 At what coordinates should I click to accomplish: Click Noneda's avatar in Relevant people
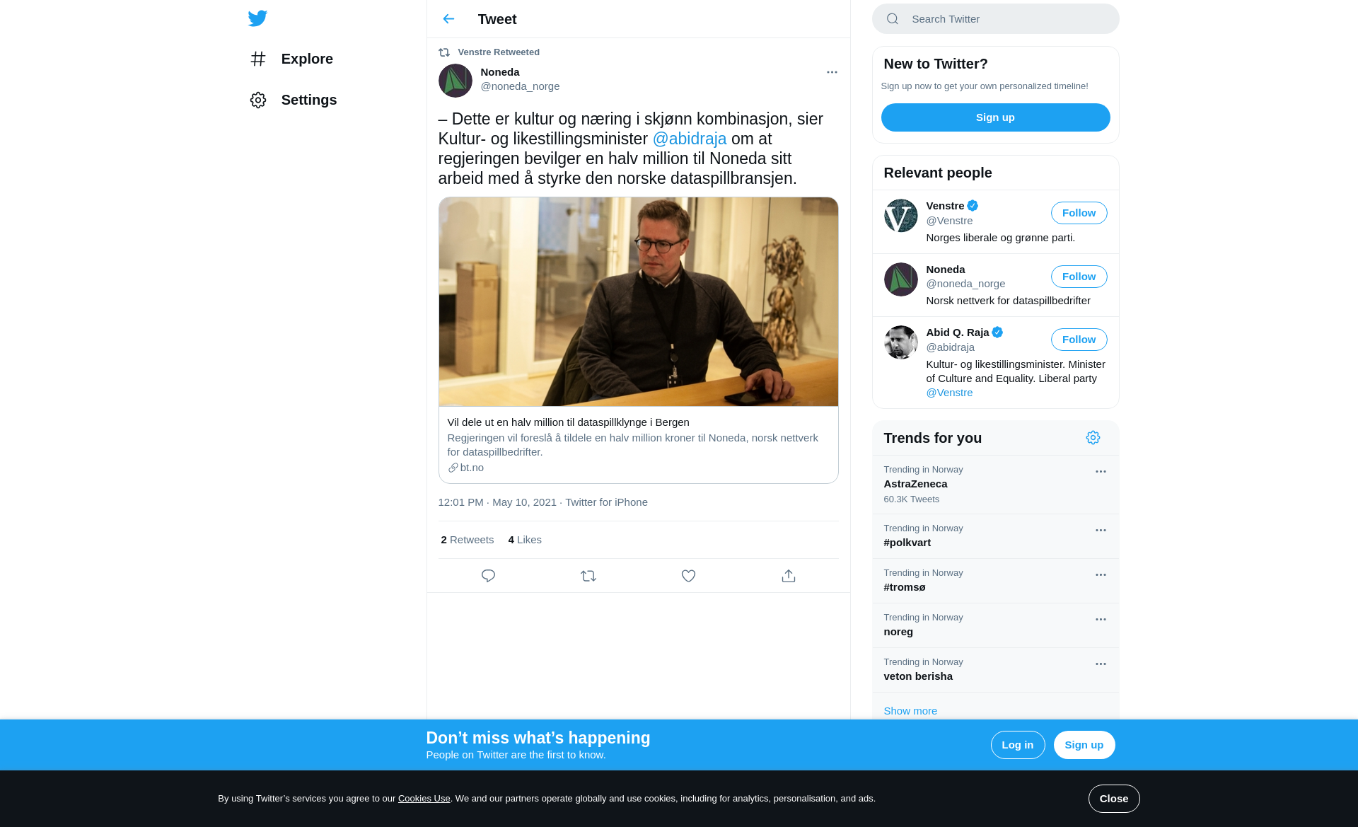tap(901, 279)
